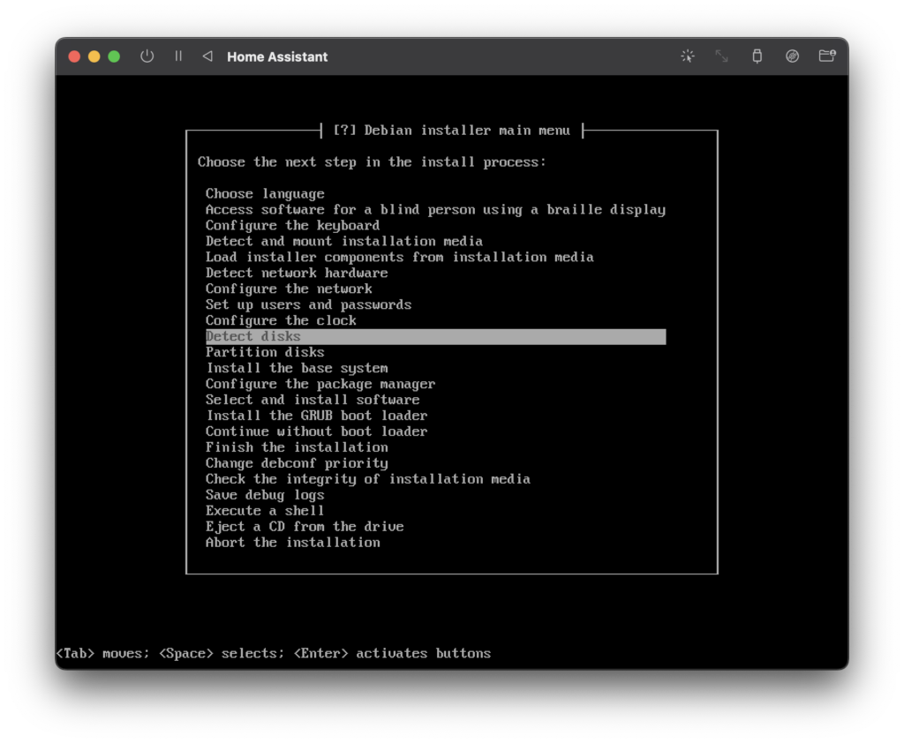Click the highlighted "Detect disks" entry
This screenshot has width=904, height=743.
(436, 336)
